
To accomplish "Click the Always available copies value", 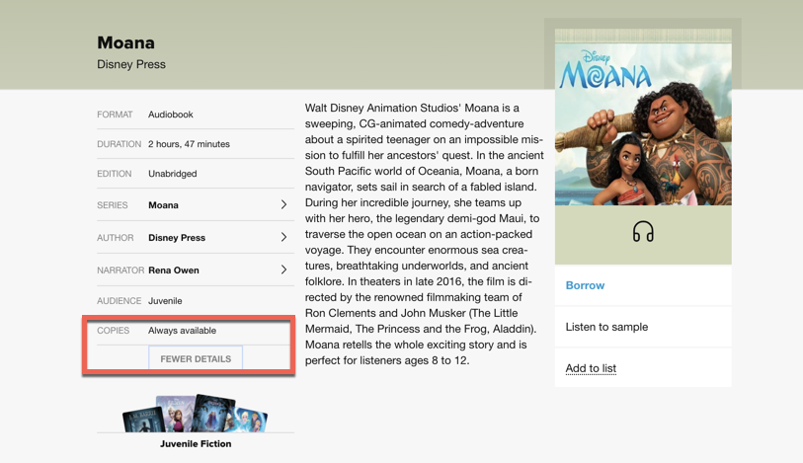I will pyautogui.click(x=183, y=331).
